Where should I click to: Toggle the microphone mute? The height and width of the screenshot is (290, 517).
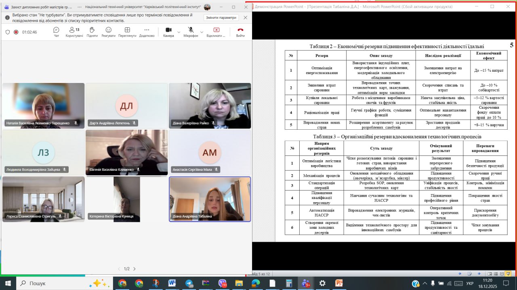191,32
